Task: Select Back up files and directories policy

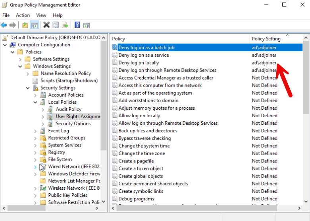Action: [148, 131]
